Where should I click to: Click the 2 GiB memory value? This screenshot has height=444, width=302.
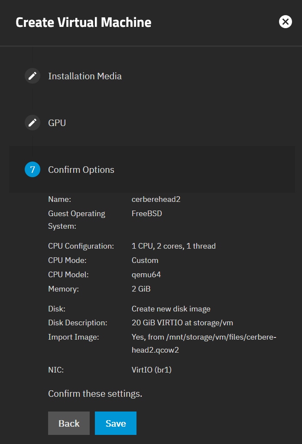(x=141, y=289)
